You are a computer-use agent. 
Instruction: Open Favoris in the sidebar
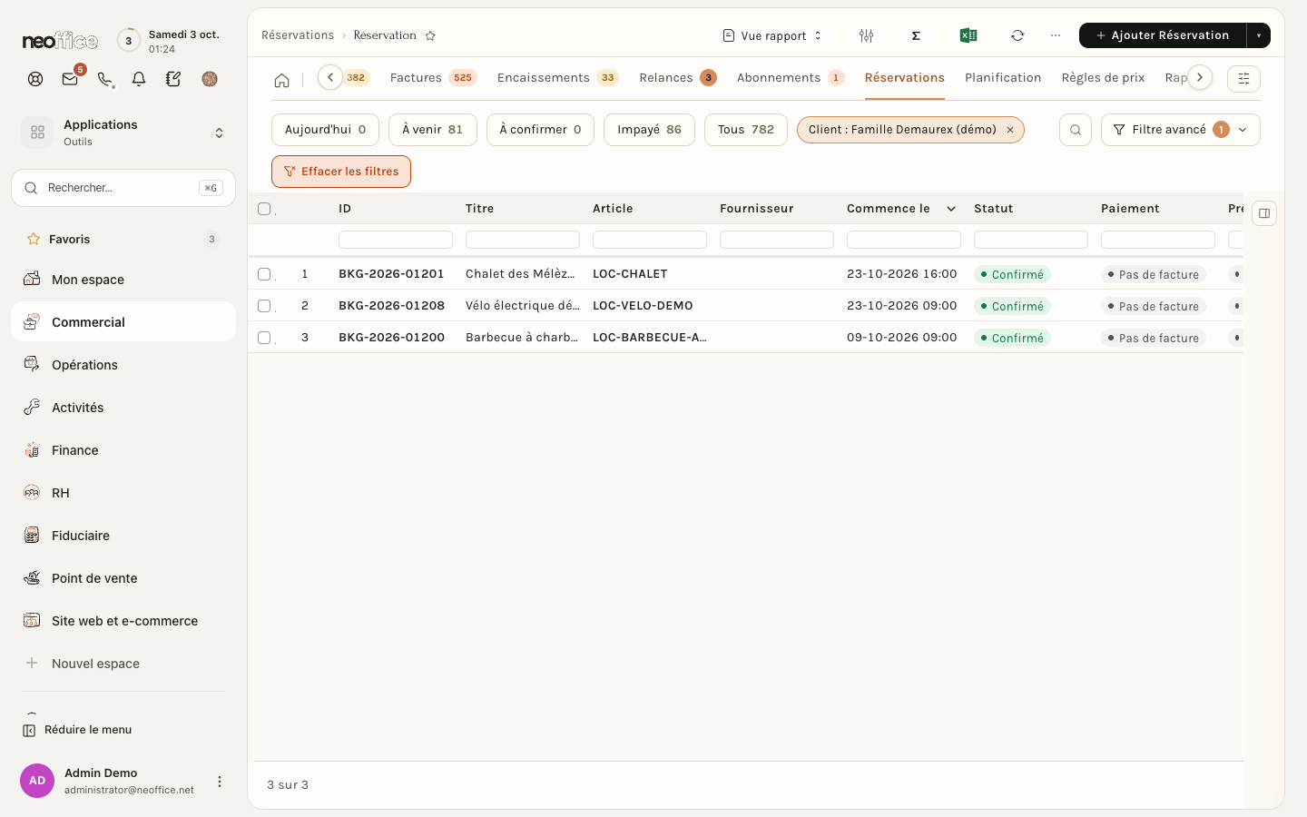click(123, 240)
